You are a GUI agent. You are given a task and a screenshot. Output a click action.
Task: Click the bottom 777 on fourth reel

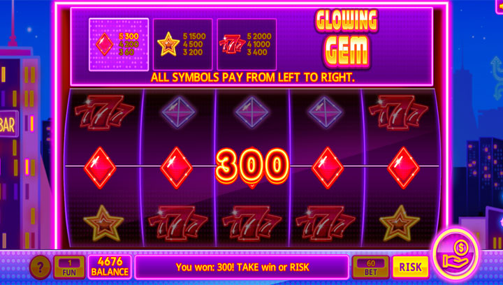point(325,224)
